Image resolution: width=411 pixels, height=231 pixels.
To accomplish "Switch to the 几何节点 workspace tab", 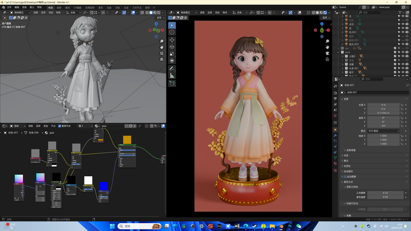I will 137,8.
